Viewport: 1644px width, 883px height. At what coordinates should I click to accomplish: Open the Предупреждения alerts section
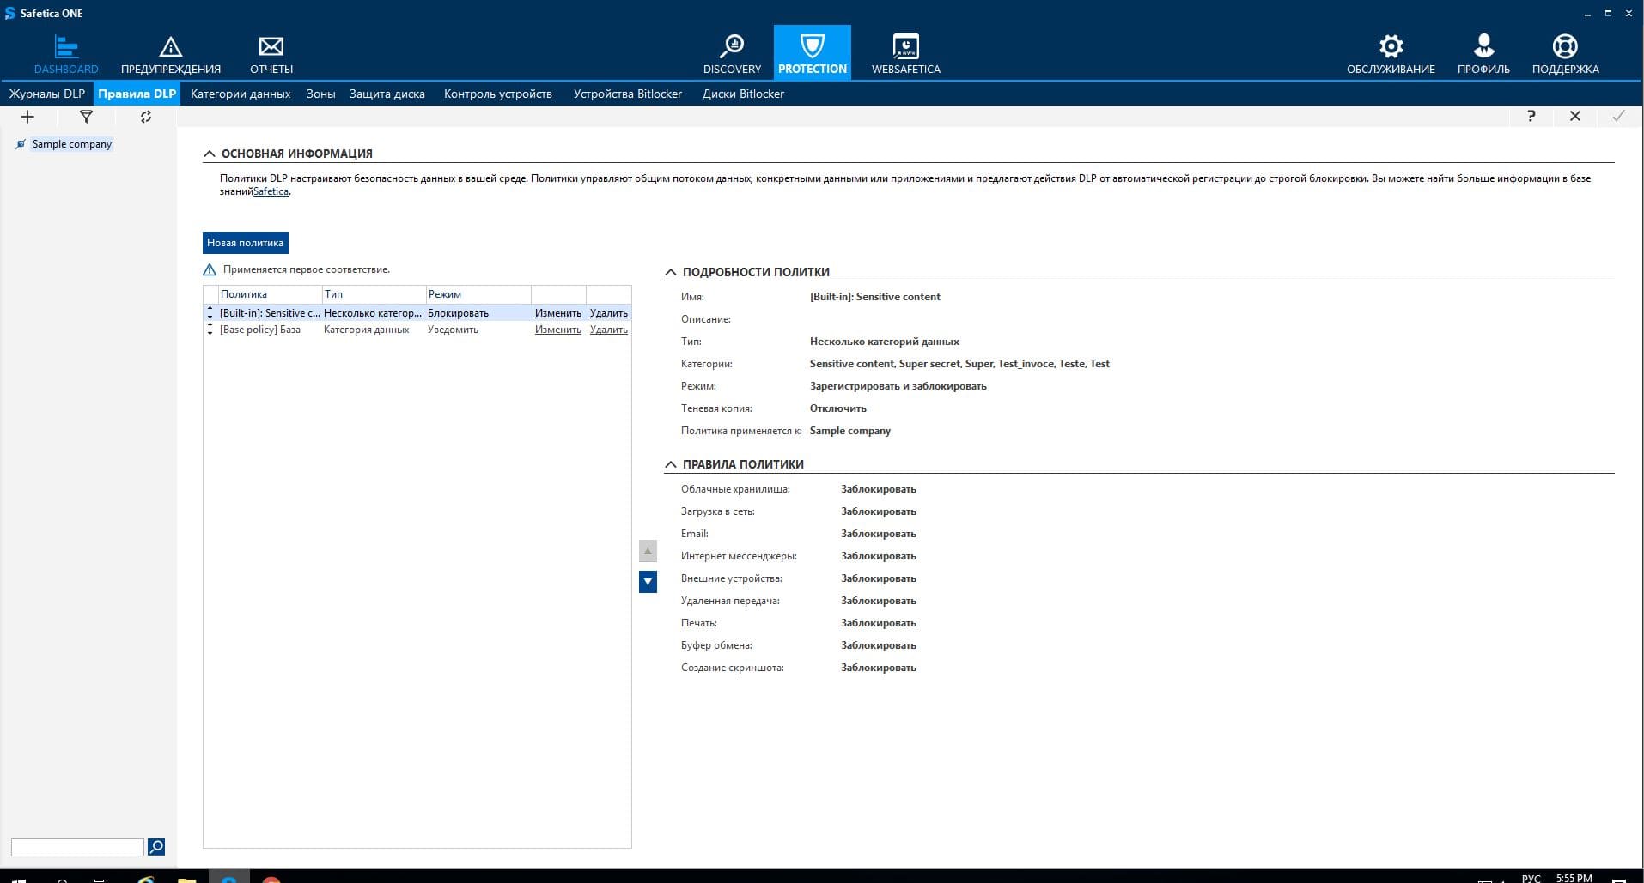pos(171,53)
